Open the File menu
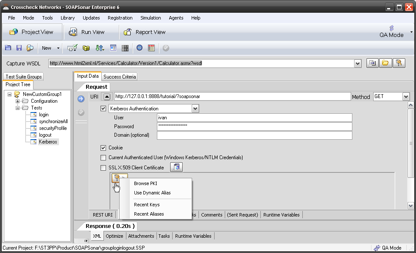416x253 pixels. click(x=11, y=18)
